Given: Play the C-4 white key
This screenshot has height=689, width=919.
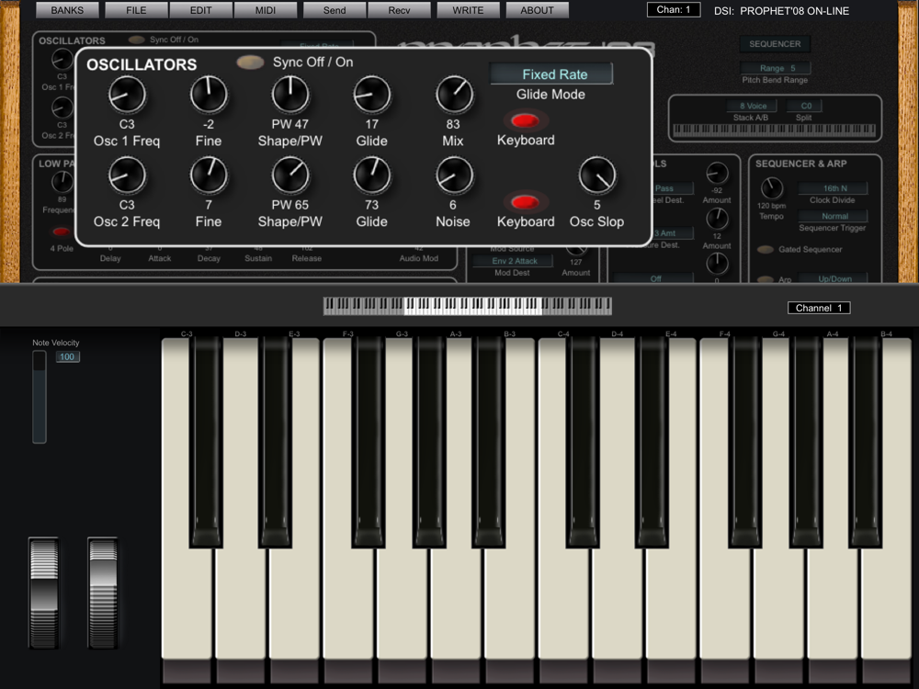Looking at the screenshot, I should (564, 604).
